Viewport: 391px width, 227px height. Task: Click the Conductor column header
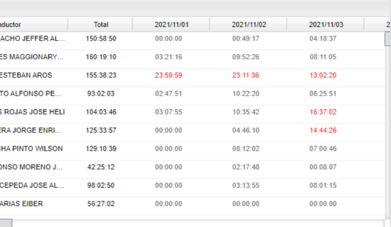(34, 25)
